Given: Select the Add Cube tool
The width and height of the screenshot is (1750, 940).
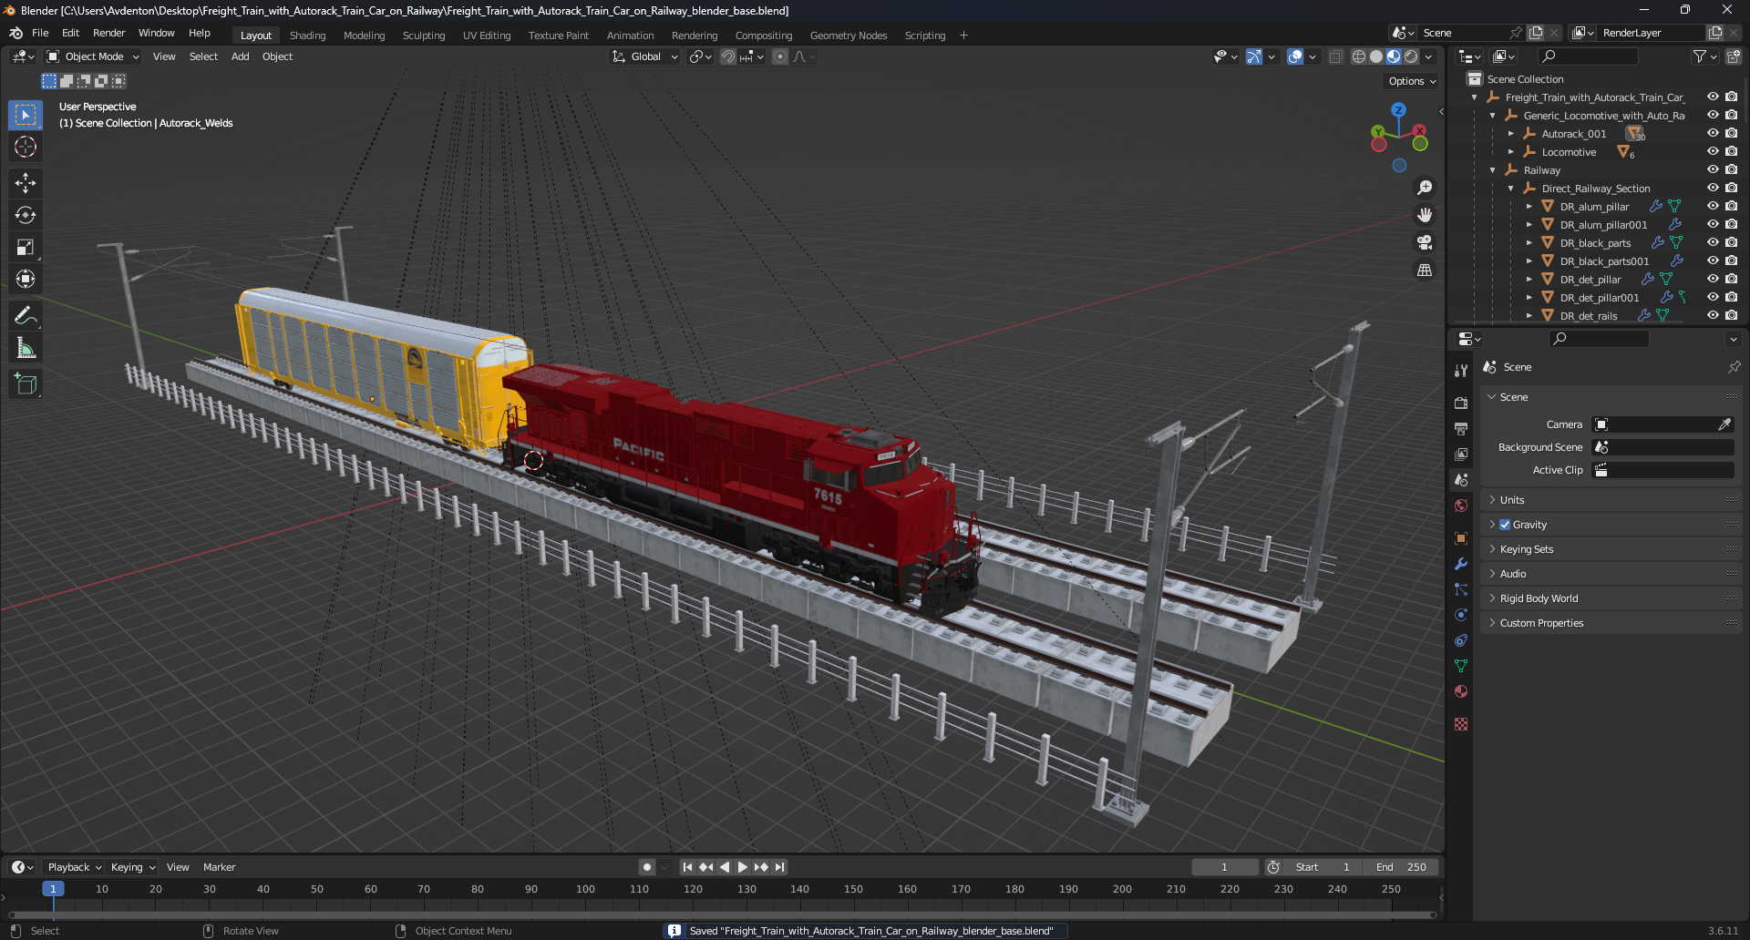Looking at the screenshot, I should (26, 384).
